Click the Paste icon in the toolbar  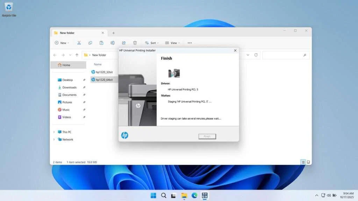coord(101,43)
